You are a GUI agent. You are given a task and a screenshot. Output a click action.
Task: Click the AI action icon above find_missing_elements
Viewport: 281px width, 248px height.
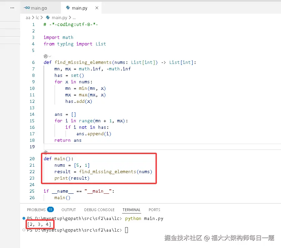click(x=45, y=56)
